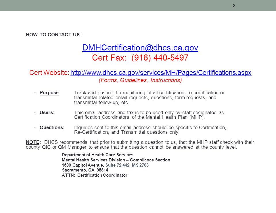Screen dimensions: 276x213
Task: Select the 'transmittal follow-up, etc.' line
Action: point(101,103)
